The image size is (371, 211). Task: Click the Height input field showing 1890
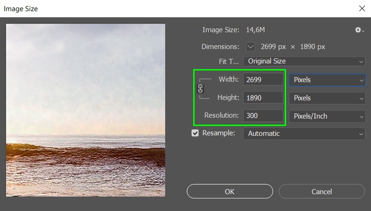point(263,98)
